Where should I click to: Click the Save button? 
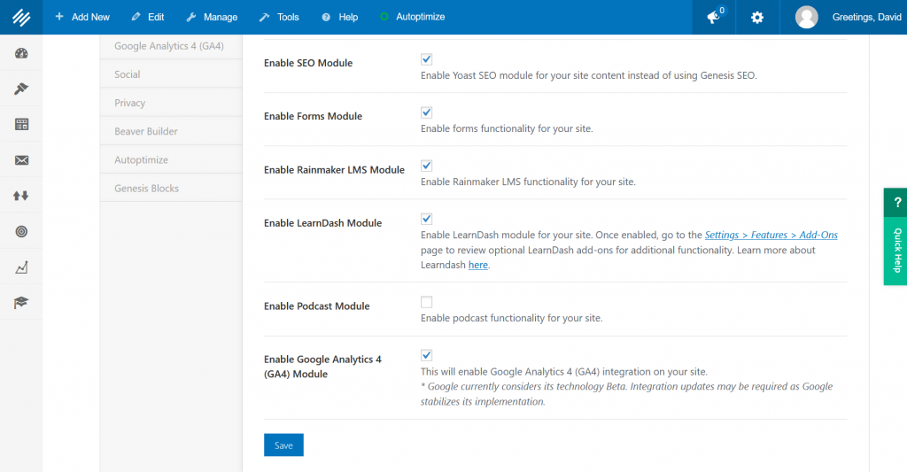pyautogui.click(x=283, y=445)
